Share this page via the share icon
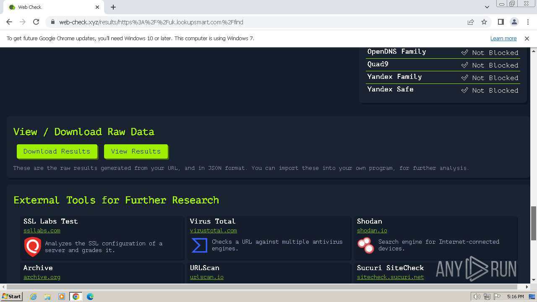 coord(471,22)
